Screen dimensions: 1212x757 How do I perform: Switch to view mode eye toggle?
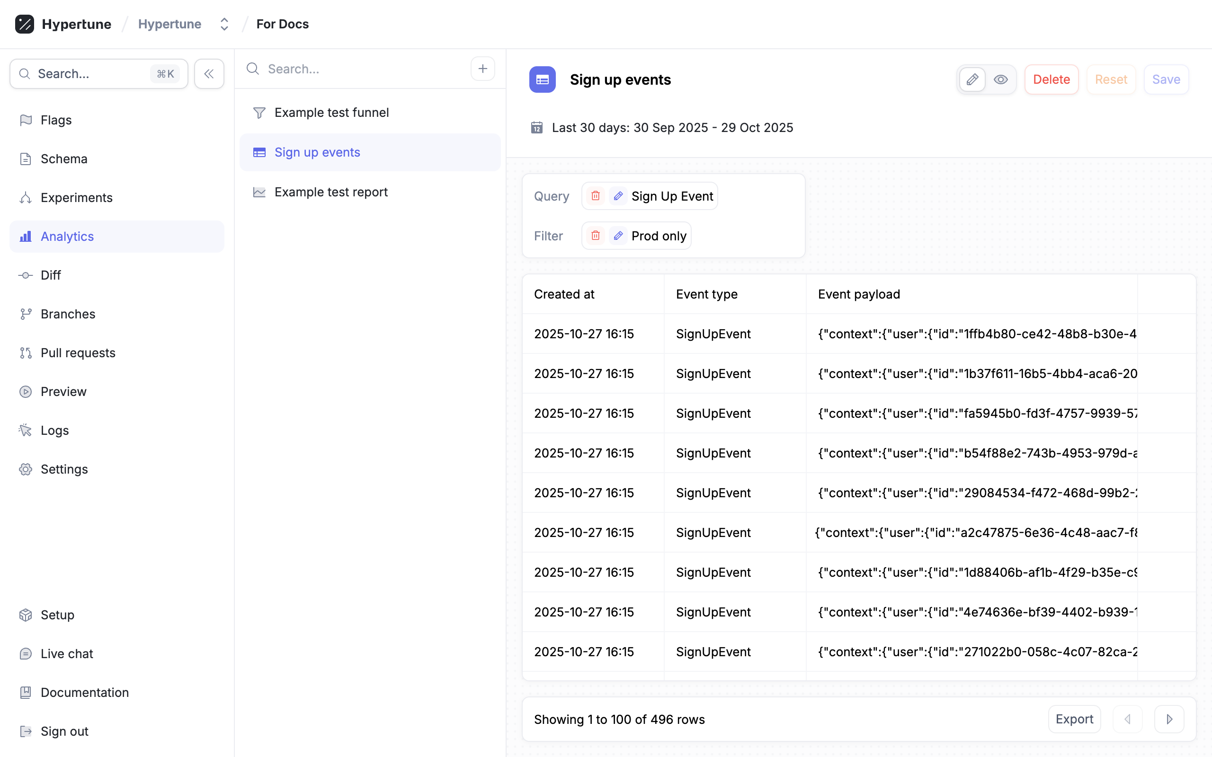click(x=1001, y=79)
